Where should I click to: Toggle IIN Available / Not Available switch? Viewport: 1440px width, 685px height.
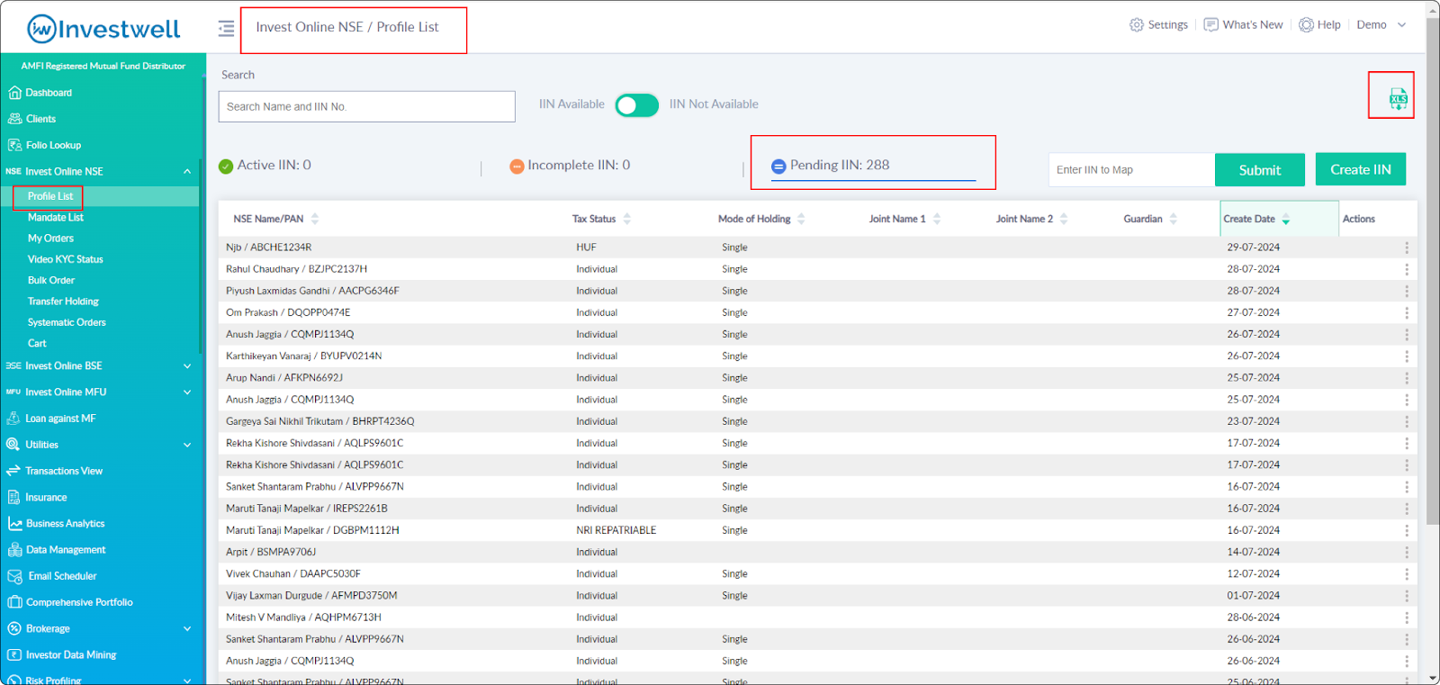tap(637, 105)
